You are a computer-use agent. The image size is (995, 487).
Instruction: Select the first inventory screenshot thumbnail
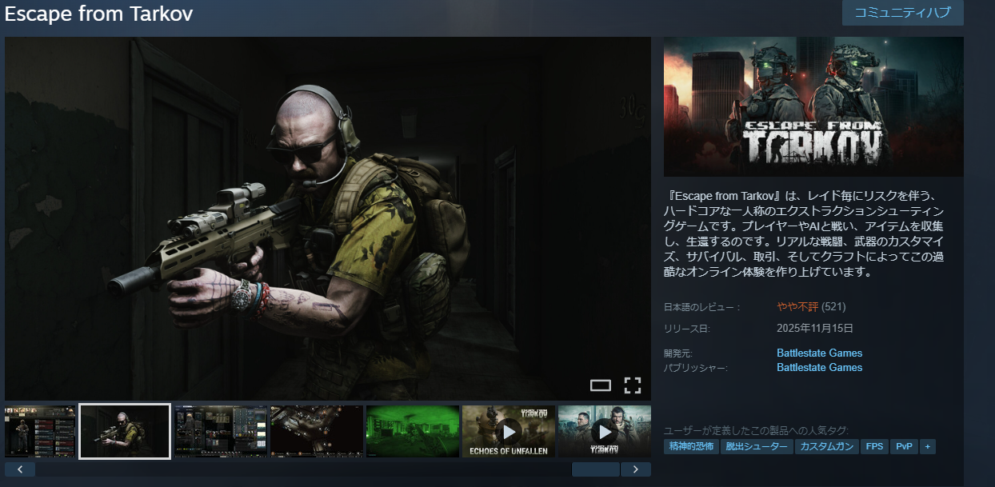(x=40, y=432)
